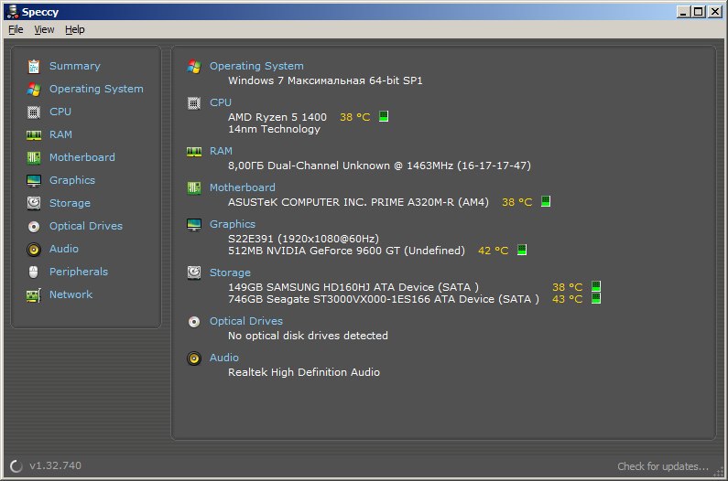
Task: Click the green temperature indicator beside GeForce 42 °C
Action: [x=522, y=250]
